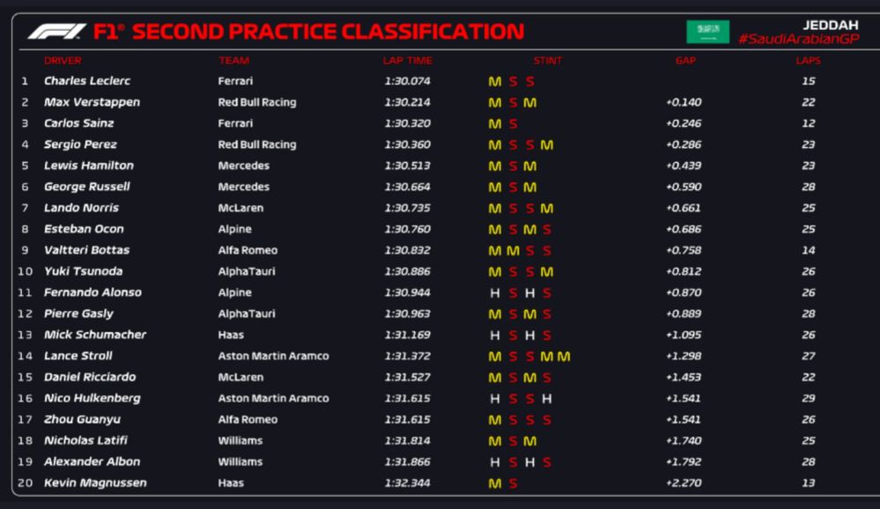880x509 pixels.
Task: Select the LAPS column header
Action: pyautogui.click(x=808, y=61)
